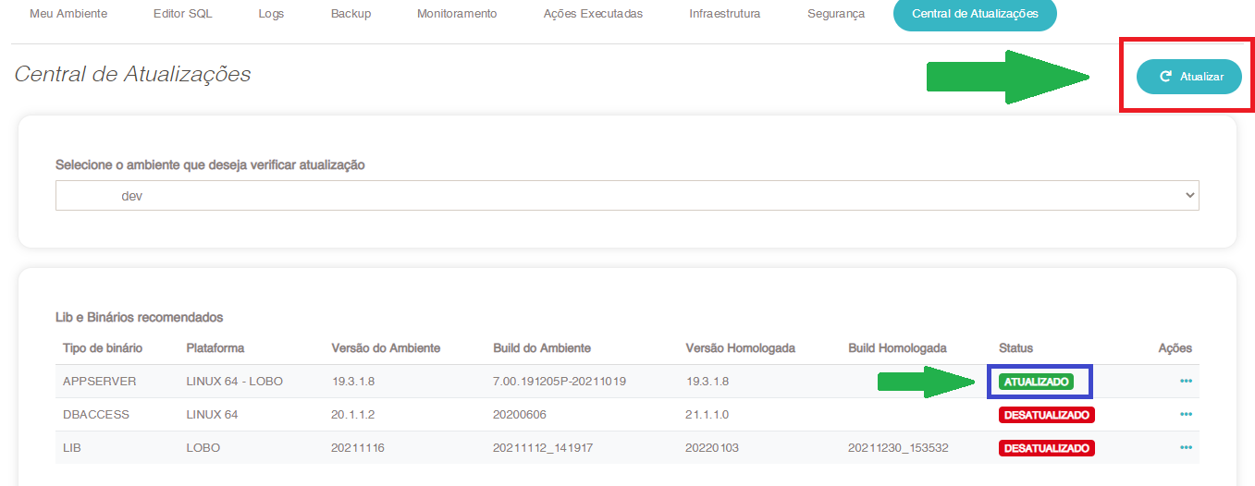Screen dimensions: 1255x486
Task: Click Ações column header
Action: (1175, 348)
